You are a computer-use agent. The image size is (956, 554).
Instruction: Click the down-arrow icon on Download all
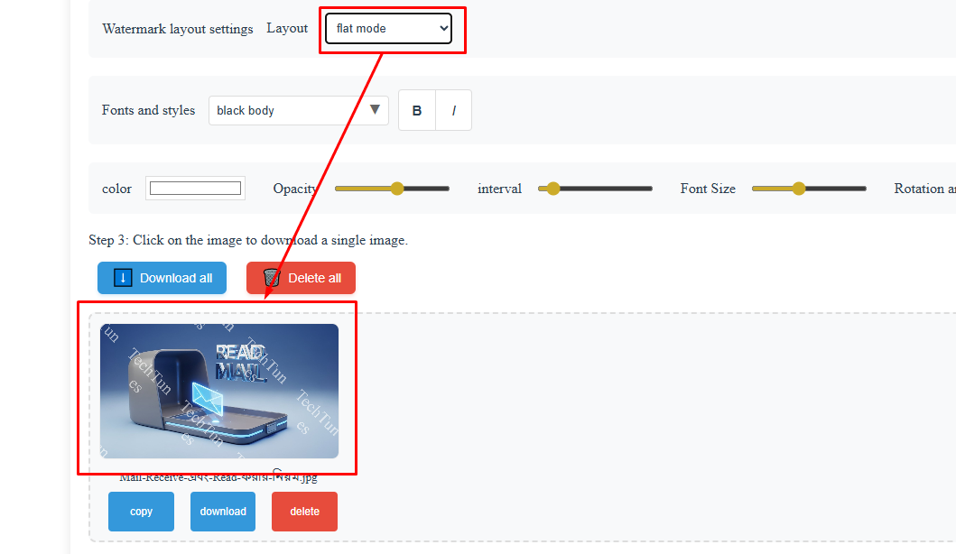(x=123, y=278)
